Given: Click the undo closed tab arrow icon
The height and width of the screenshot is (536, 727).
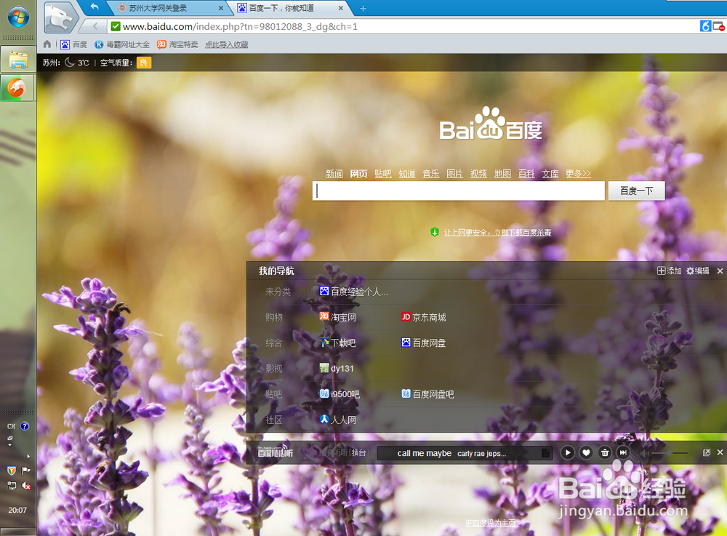Looking at the screenshot, I should point(95,7).
